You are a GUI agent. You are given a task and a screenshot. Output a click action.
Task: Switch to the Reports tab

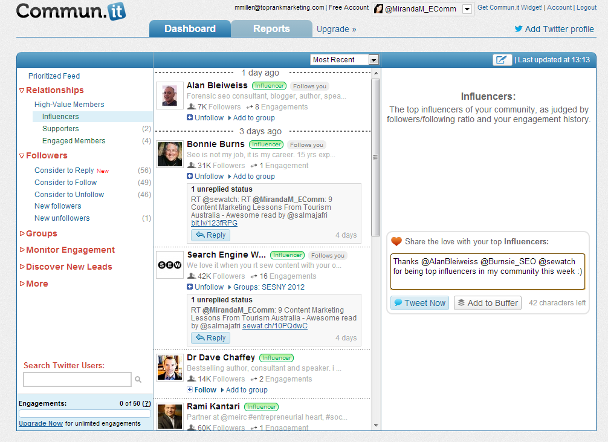271,28
